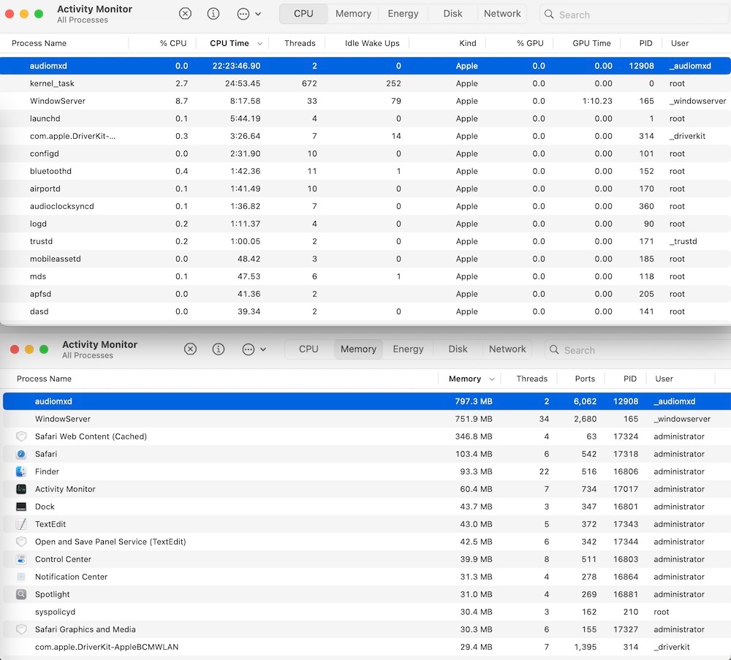Click the inspect info icon in the CPU window

pyautogui.click(x=213, y=14)
